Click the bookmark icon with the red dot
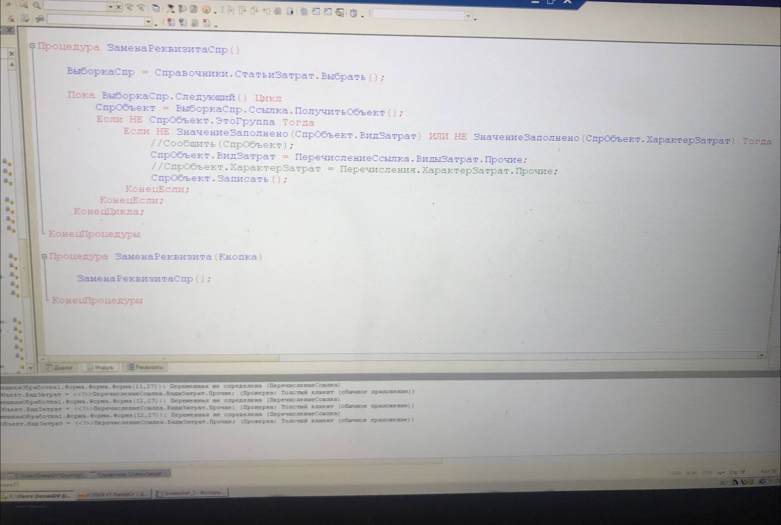 pos(171,23)
